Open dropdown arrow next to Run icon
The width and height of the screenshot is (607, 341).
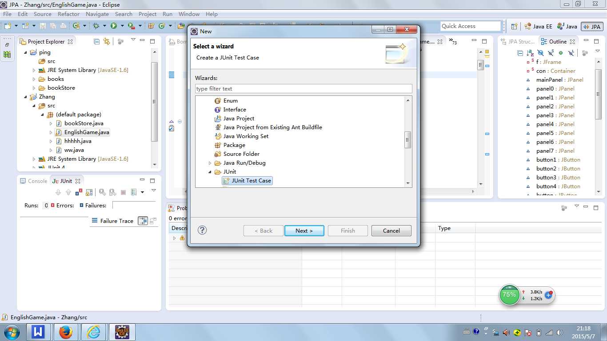pos(121,26)
